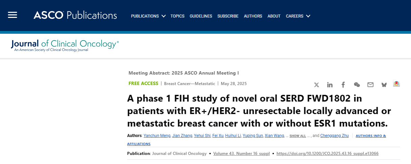Click the crossmark bookmark badge icon
This screenshot has width=411, height=164.
[x=396, y=84]
